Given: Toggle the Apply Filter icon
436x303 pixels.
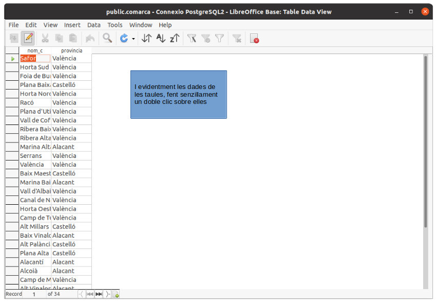Looking at the screenshot, I should (x=206, y=38).
